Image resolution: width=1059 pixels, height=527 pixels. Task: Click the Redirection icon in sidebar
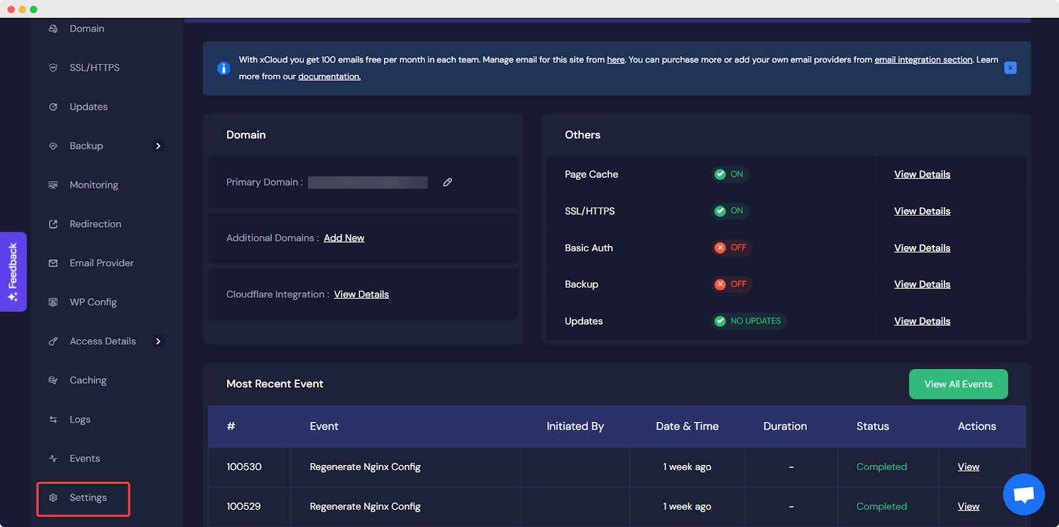(x=53, y=224)
